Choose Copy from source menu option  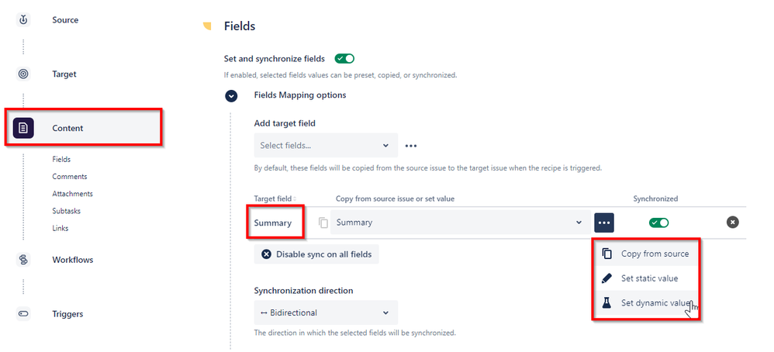tap(646, 254)
